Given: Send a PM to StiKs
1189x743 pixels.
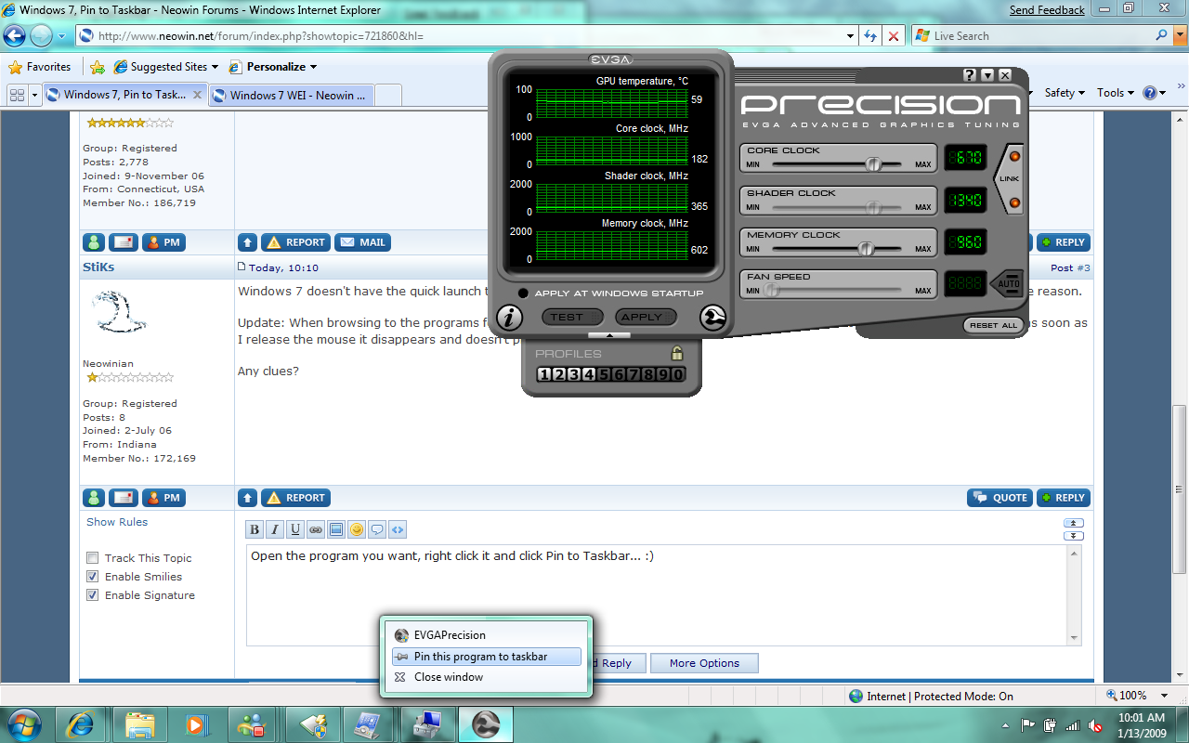Looking at the screenshot, I should click(x=163, y=498).
